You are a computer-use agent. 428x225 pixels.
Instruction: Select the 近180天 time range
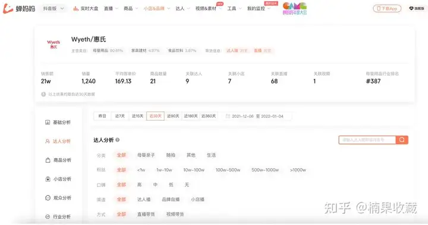[x=191, y=116]
